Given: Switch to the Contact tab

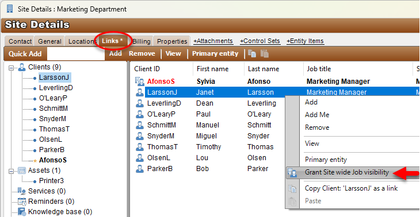Looking at the screenshot, I should [20, 41].
